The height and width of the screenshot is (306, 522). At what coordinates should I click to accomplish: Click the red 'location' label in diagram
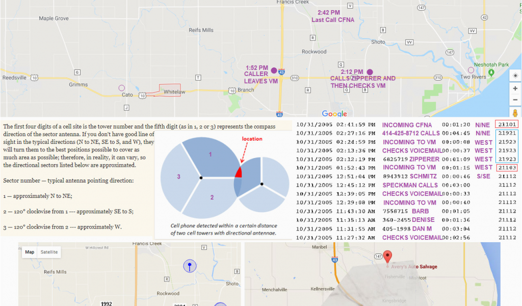point(252,139)
